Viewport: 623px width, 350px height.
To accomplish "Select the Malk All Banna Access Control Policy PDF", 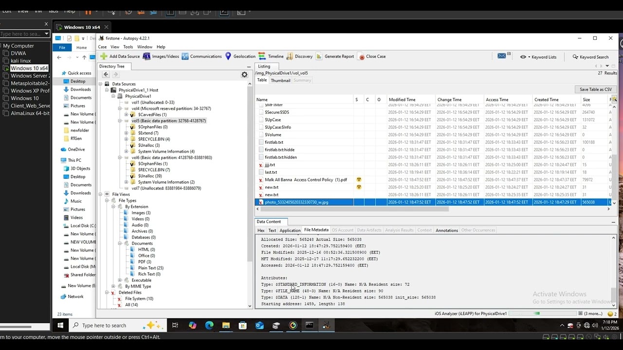I will (433, 180).
